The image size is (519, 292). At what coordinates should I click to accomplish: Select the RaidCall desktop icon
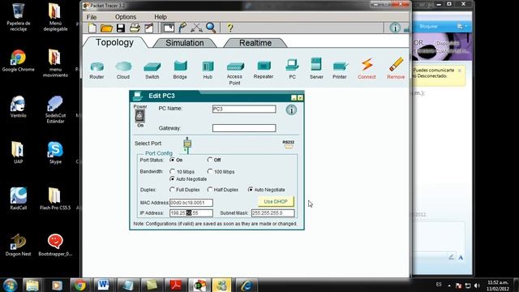click(x=18, y=199)
